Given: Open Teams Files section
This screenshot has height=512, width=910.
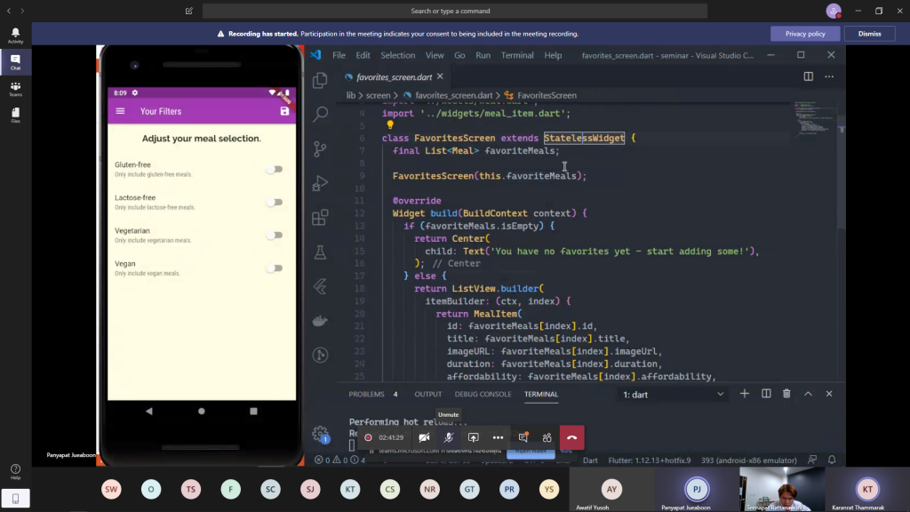Looking at the screenshot, I should pyautogui.click(x=15, y=116).
